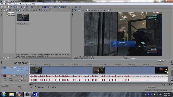The height and width of the screenshot is (97, 173).
Task: Mute audio track 2
Action: [24, 75]
